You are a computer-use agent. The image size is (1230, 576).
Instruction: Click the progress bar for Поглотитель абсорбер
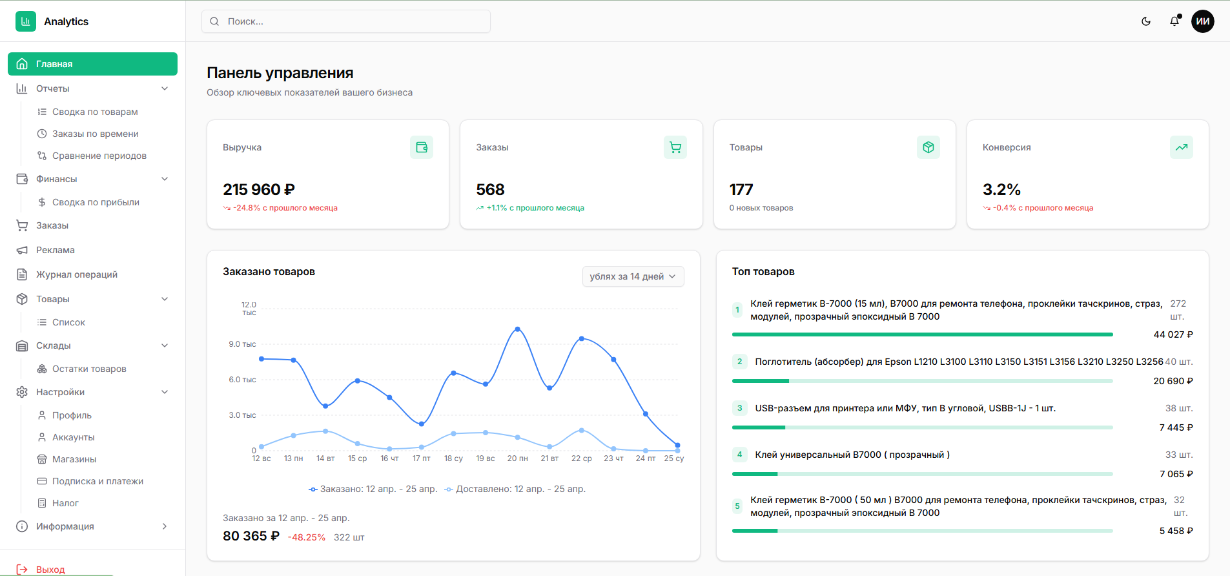(x=922, y=381)
